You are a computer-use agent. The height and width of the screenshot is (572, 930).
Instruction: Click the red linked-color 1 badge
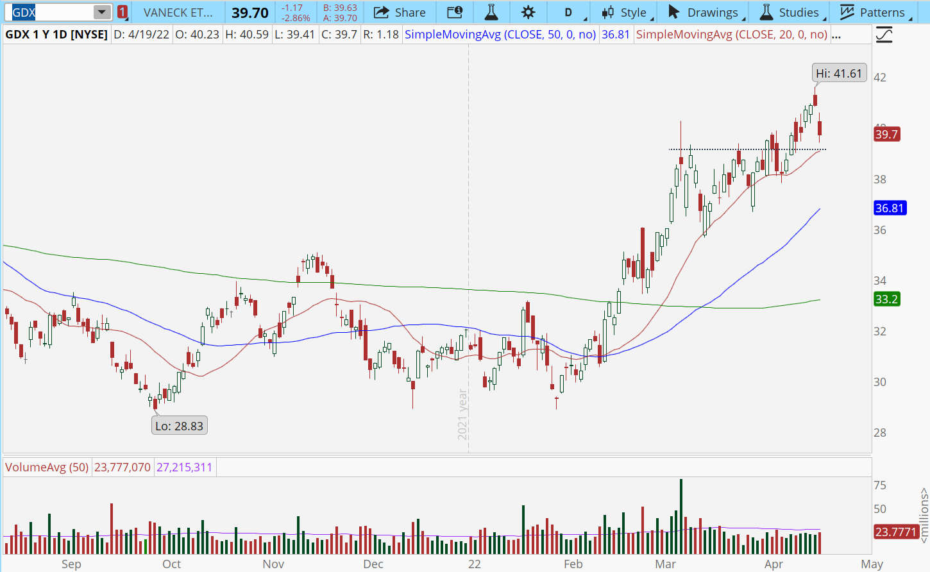[123, 12]
